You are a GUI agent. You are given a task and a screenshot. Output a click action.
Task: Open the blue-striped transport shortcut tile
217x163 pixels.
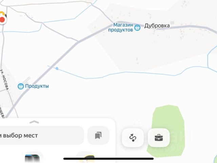pos(33,158)
